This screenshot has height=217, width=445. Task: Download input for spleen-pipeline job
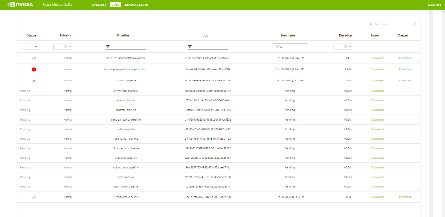pos(377,100)
